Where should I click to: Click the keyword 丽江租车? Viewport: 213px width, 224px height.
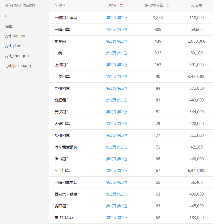[62, 171]
